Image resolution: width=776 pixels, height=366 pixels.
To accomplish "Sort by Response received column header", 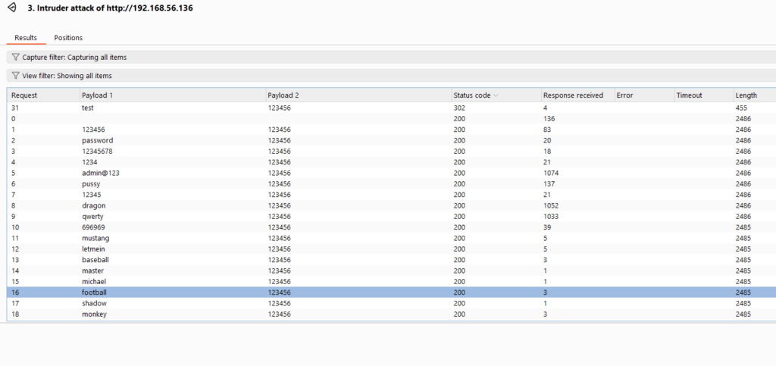I will point(573,95).
